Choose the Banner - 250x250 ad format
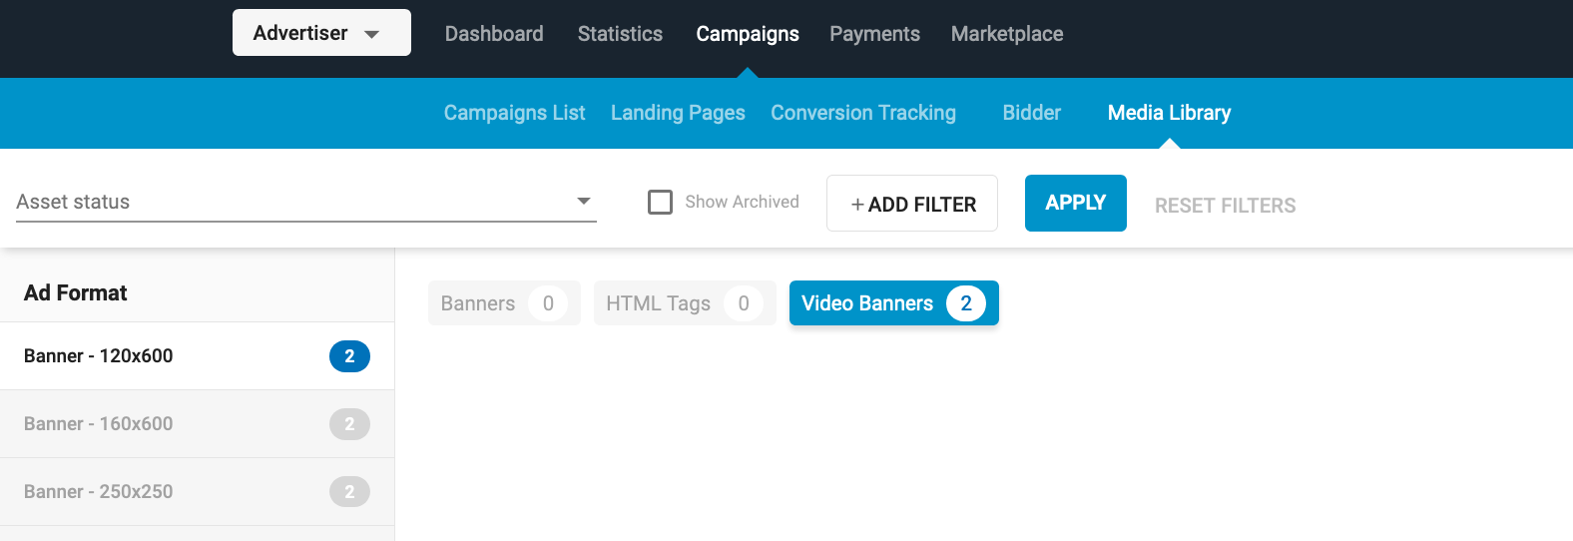1573x541 pixels. 197,492
